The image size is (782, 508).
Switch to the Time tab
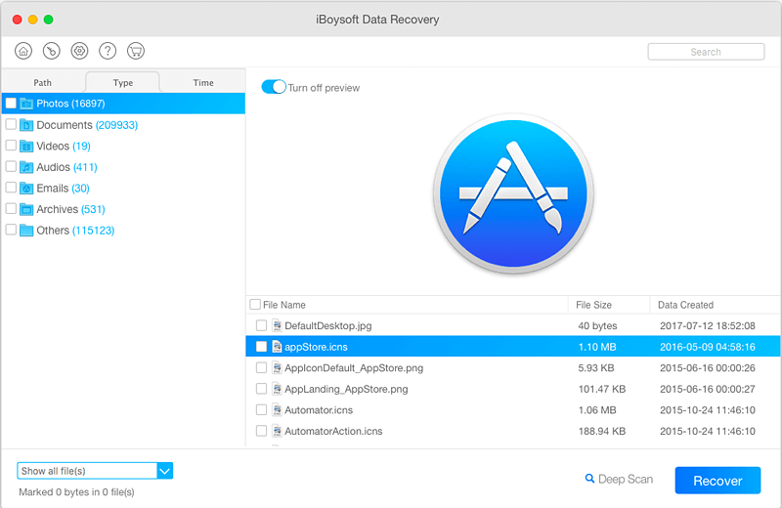(x=203, y=83)
